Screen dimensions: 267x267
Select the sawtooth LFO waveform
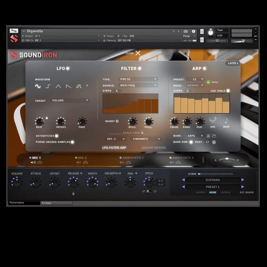[x=68, y=86]
